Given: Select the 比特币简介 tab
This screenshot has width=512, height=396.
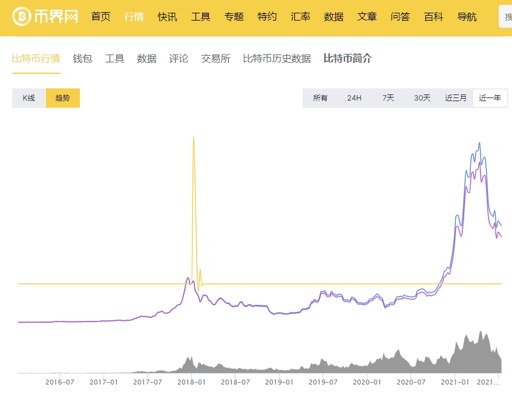Looking at the screenshot, I should click(347, 59).
